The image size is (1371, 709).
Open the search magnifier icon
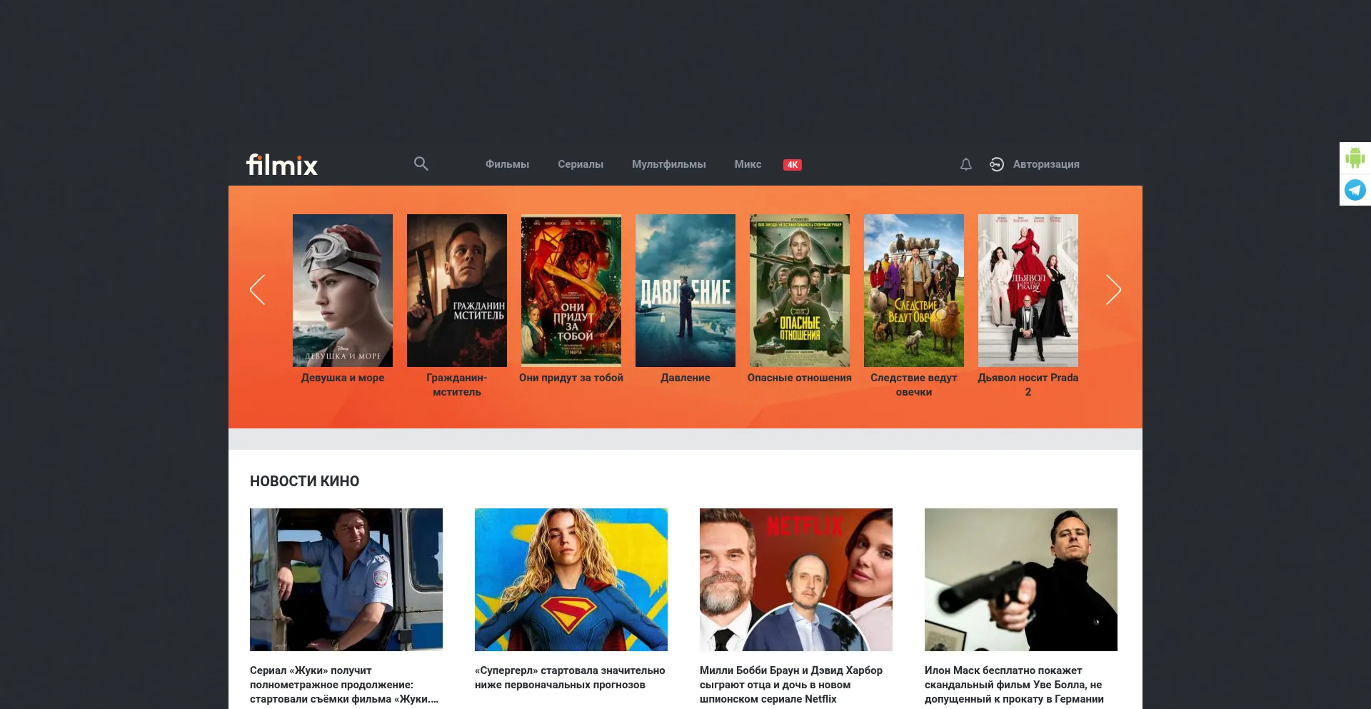coord(421,164)
